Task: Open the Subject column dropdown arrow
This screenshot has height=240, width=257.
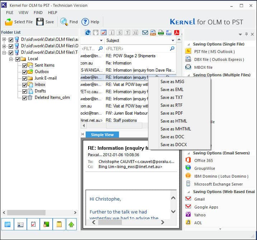Action: [173, 40]
